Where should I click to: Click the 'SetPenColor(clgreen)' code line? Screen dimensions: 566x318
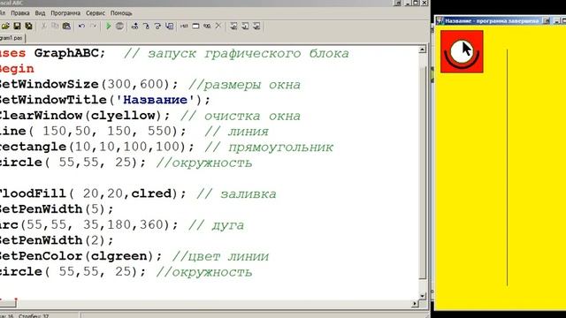tap(81, 256)
